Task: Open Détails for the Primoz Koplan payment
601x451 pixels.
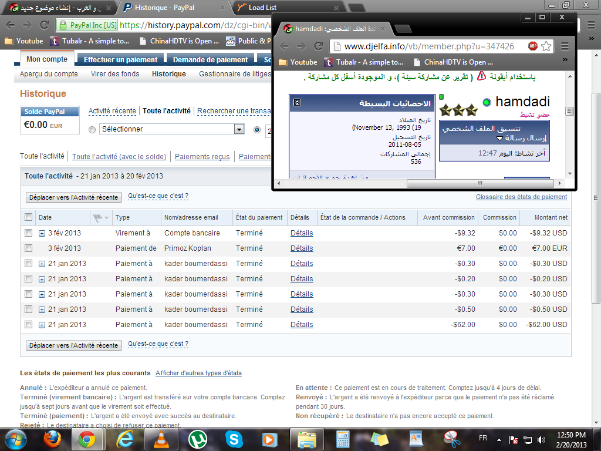Action: pyautogui.click(x=302, y=248)
